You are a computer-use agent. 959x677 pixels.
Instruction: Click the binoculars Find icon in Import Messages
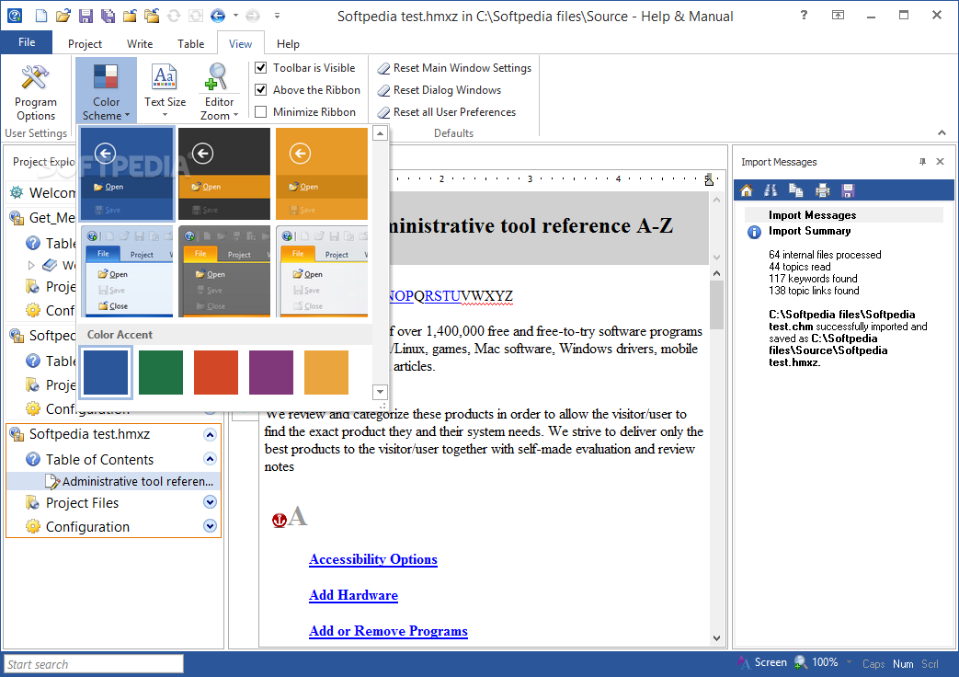tap(771, 190)
